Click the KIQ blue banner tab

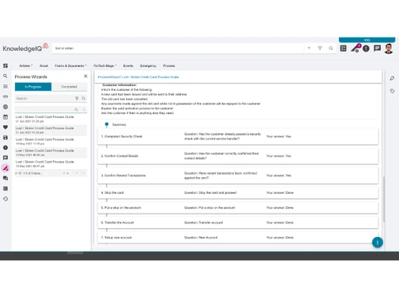[367, 40]
